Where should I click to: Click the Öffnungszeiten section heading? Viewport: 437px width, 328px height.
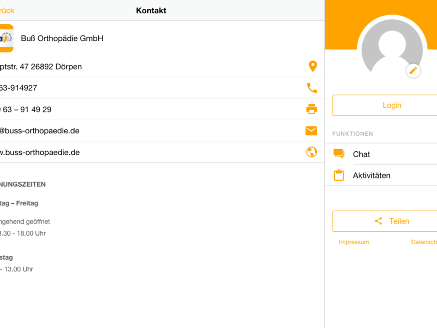(23, 185)
